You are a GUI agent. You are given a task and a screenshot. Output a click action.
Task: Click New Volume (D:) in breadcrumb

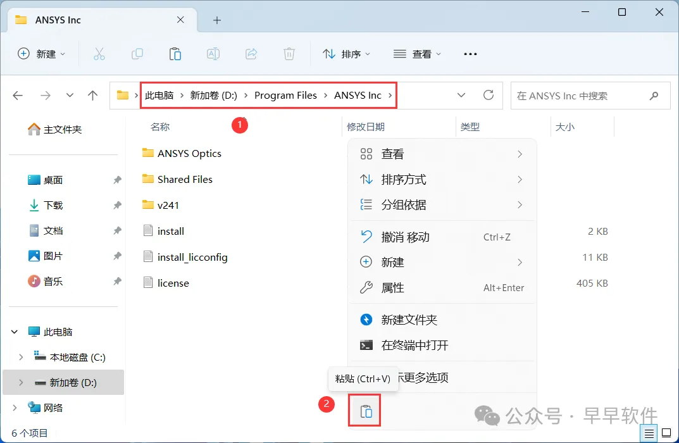click(x=213, y=96)
